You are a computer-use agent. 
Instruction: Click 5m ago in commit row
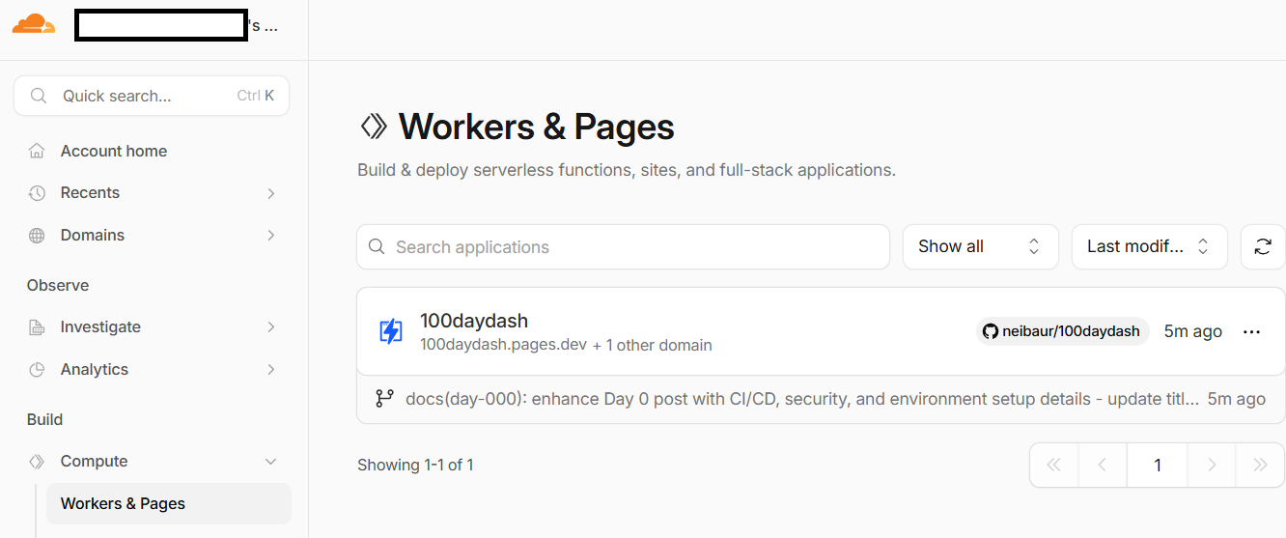(1237, 399)
